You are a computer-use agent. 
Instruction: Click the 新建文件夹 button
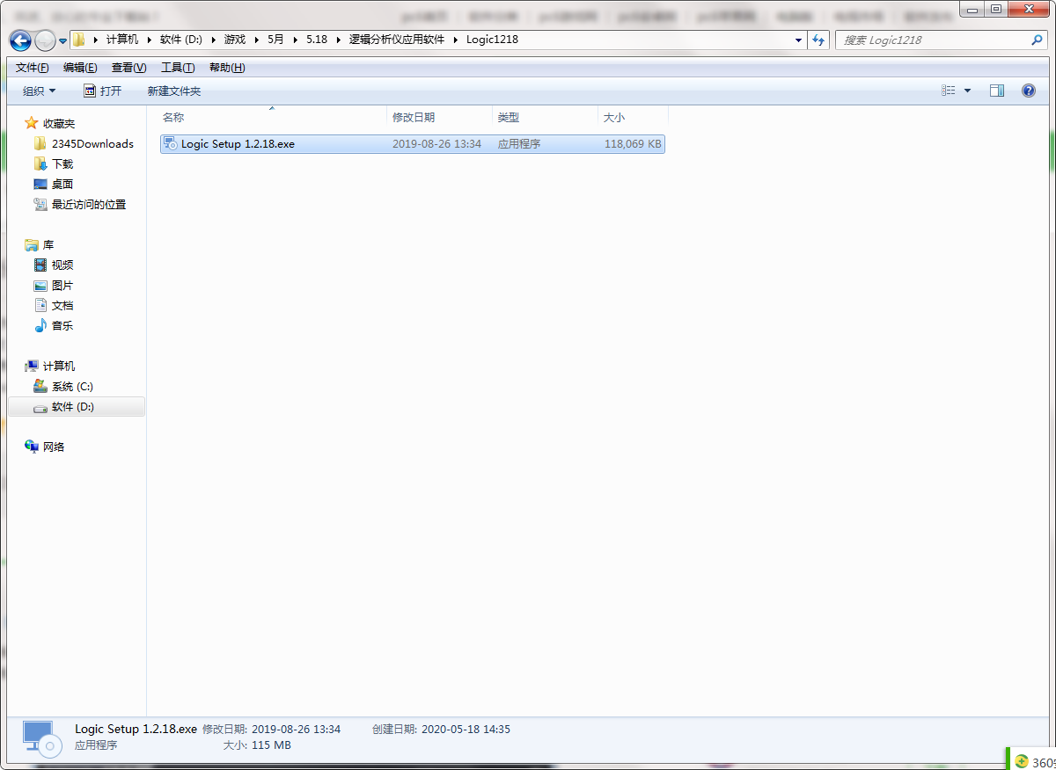click(x=173, y=91)
